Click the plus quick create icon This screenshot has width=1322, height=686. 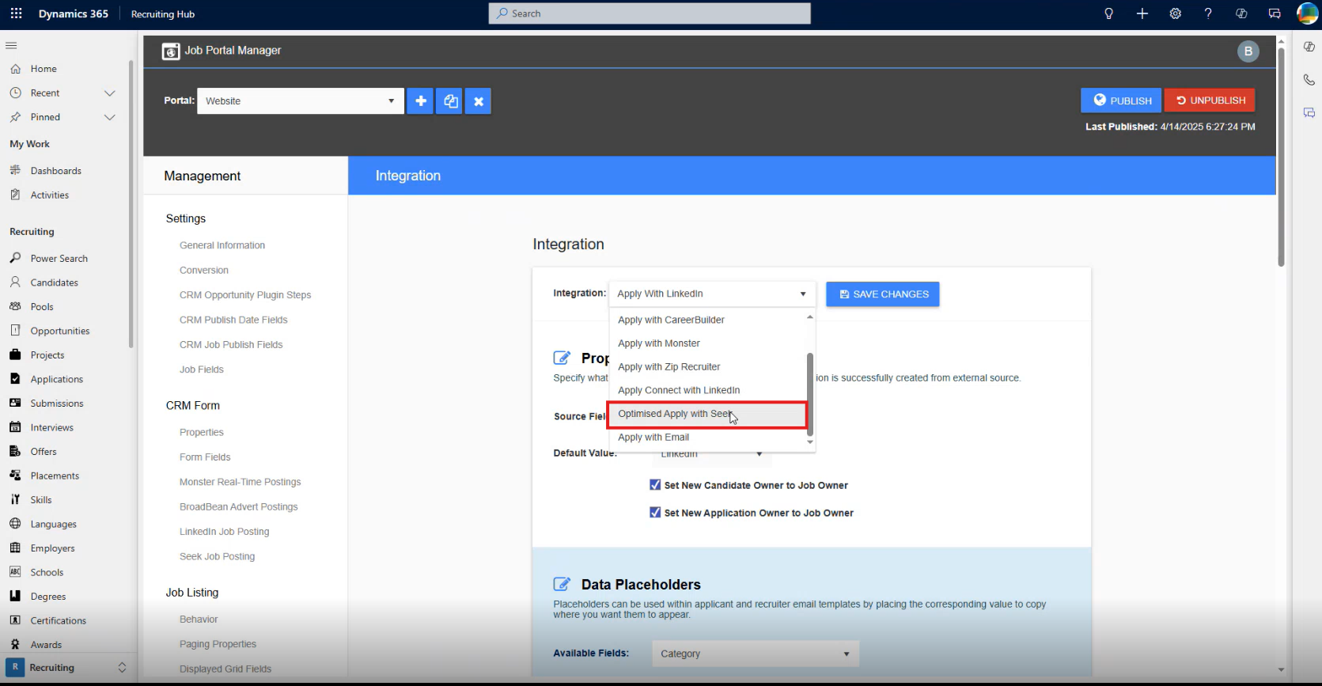pyautogui.click(x=1142, y=13)
